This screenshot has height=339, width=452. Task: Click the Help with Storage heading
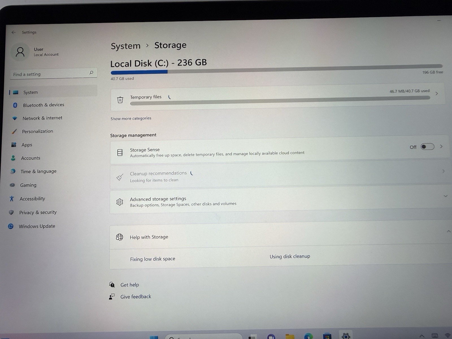(149, 237)
